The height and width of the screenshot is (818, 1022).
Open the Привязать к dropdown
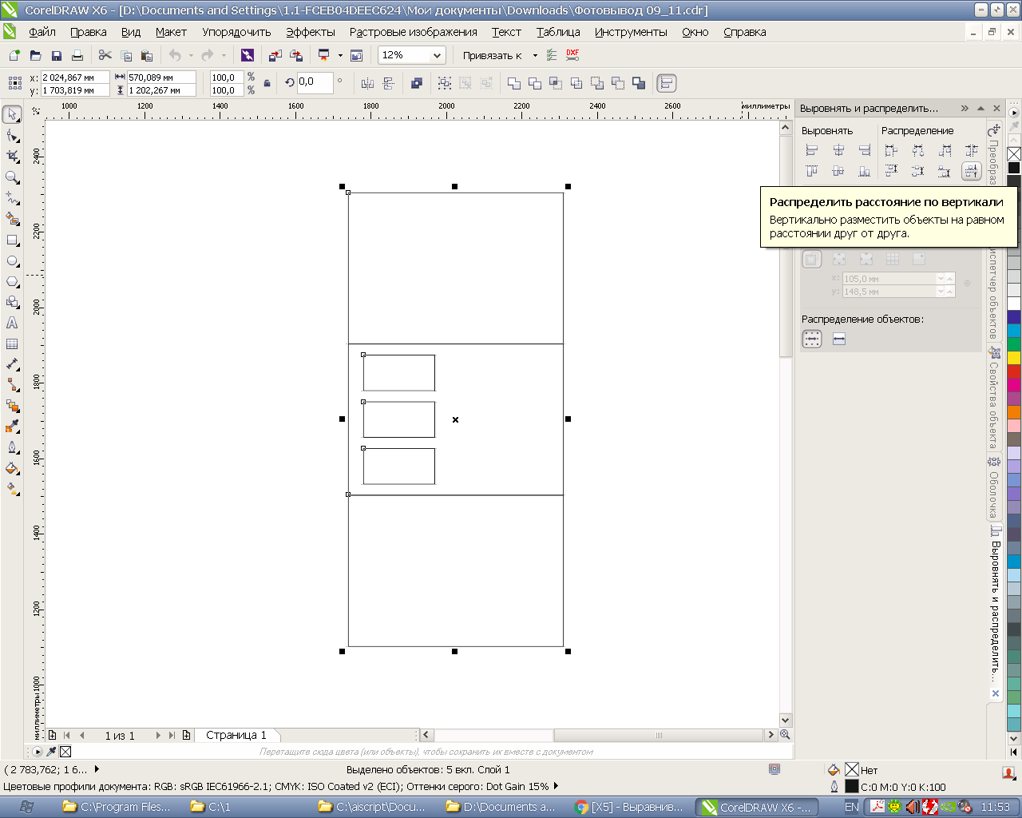[535, 55]
